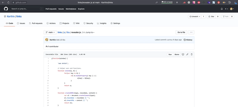
Task: Open the Blame view
Action: [x=177, y=55]
